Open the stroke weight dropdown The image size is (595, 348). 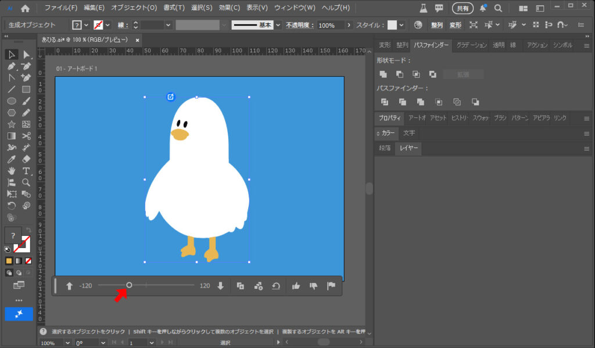coord(169,26)
